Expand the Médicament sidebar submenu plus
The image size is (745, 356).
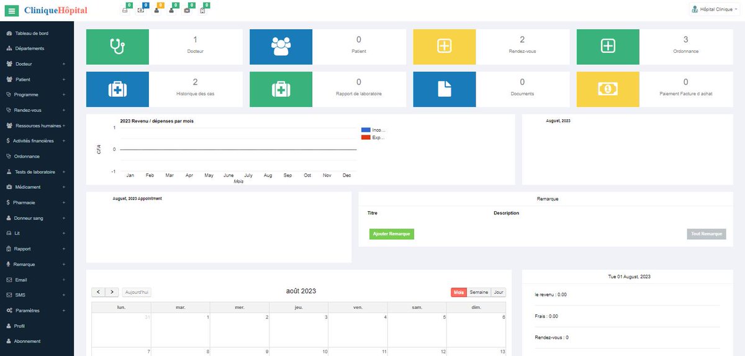coord(64,187)
